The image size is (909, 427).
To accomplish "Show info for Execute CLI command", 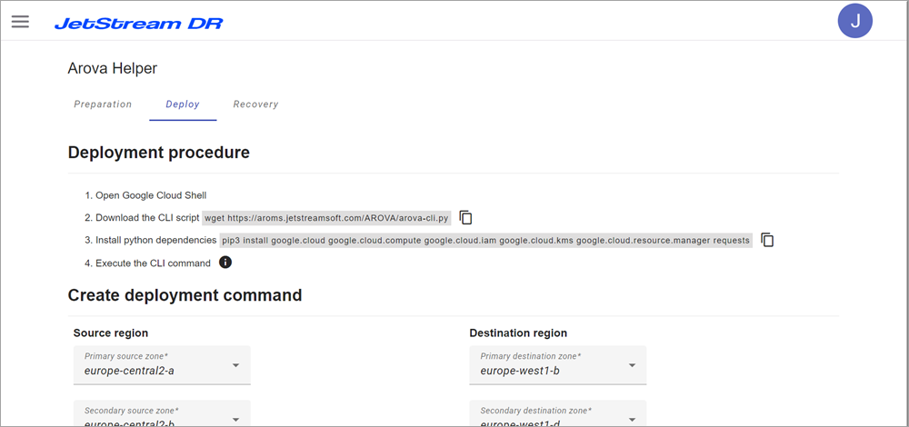I will 225,263.
